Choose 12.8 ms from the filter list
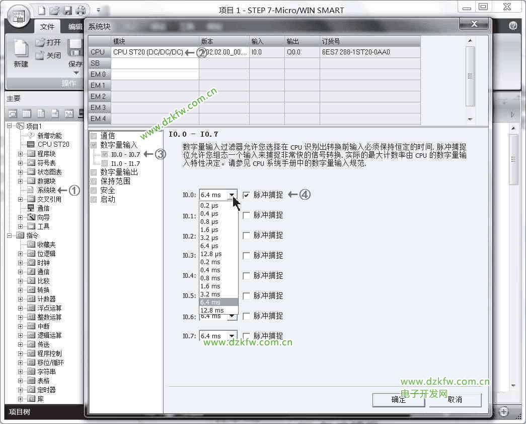The height and width of the screenshot is (424, 526). tap(218, 310)
